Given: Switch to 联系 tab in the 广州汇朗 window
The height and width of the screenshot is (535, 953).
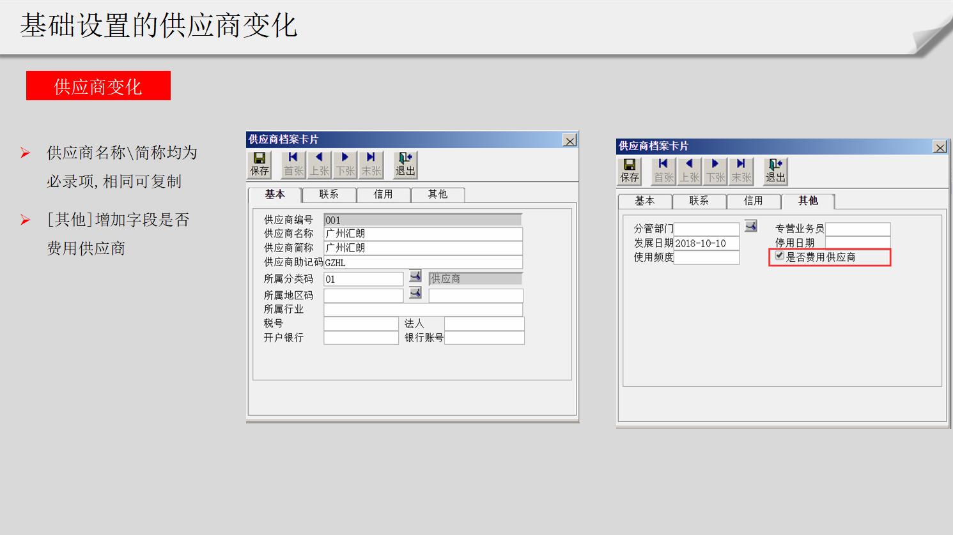Looking at the screenshot, I should point(329,195).
